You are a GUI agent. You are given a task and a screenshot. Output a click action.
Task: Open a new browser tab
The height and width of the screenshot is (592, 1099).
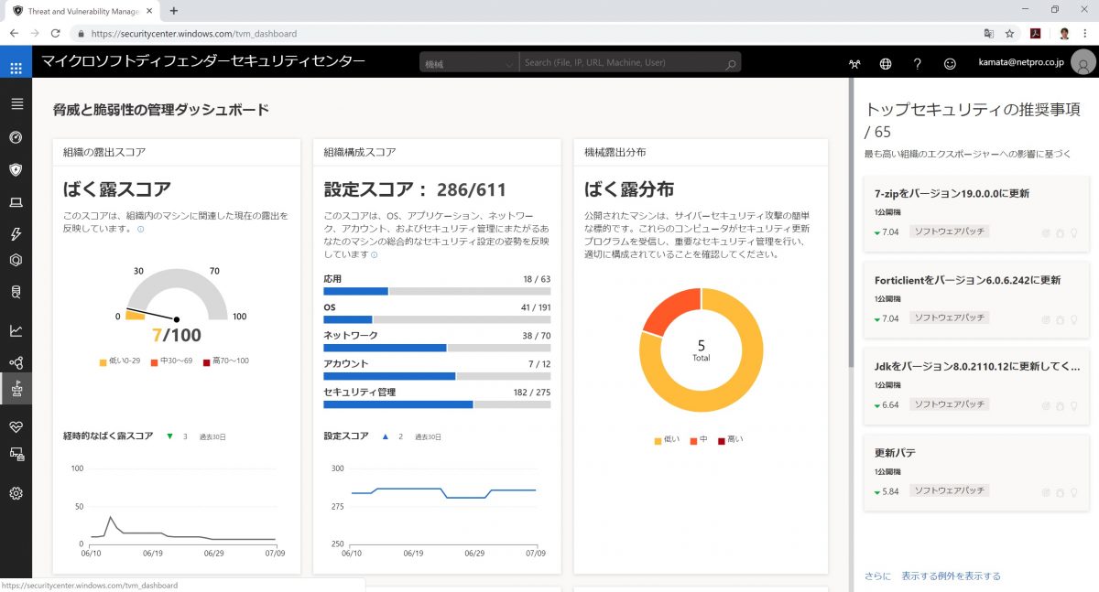point(173,10)
